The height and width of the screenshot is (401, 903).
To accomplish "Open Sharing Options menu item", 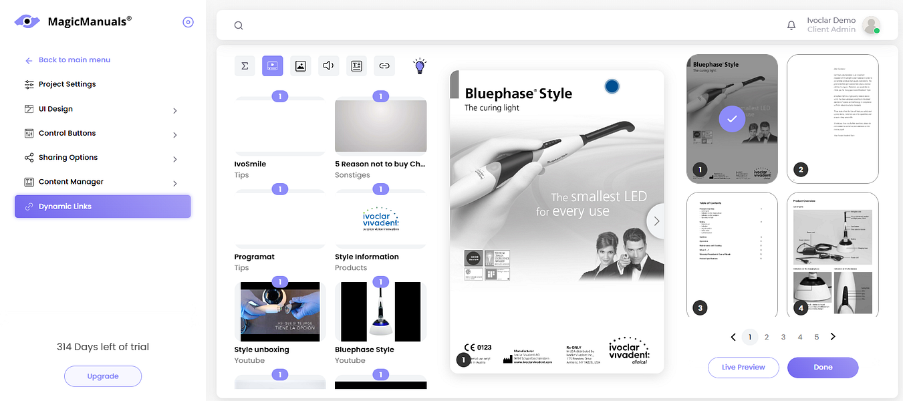I will [102, 158].
